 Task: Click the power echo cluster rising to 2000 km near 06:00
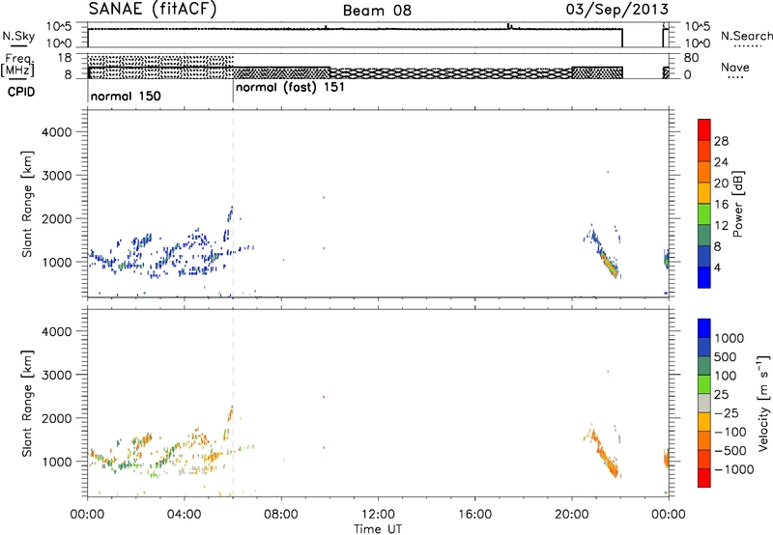(x=229, y=222)
